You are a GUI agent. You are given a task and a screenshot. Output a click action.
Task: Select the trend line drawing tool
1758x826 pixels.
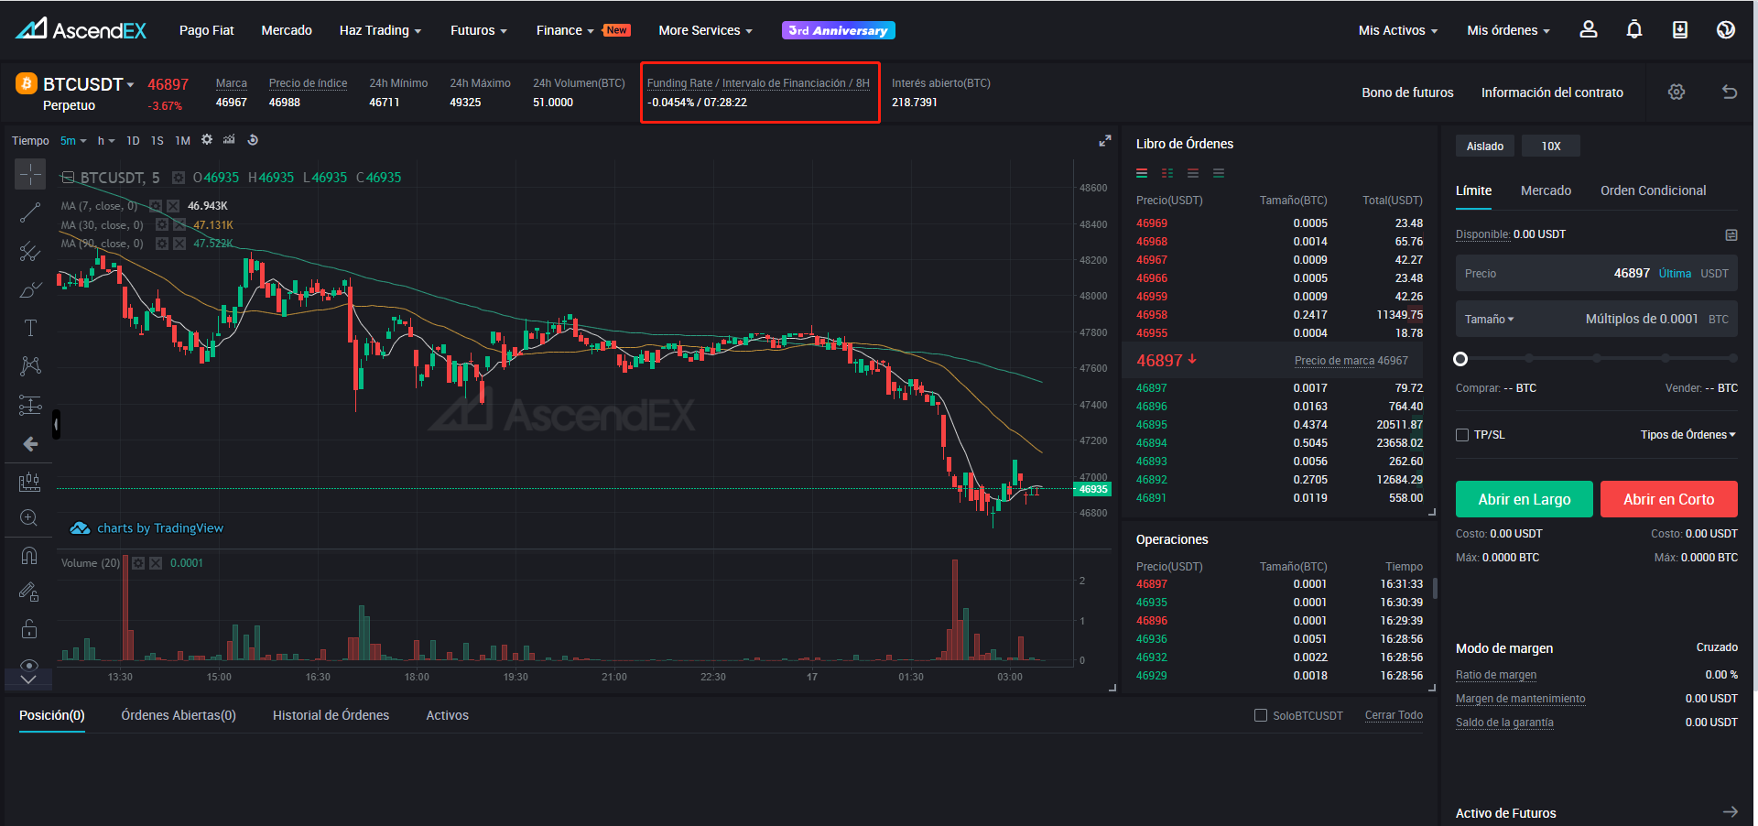(30, 212)
